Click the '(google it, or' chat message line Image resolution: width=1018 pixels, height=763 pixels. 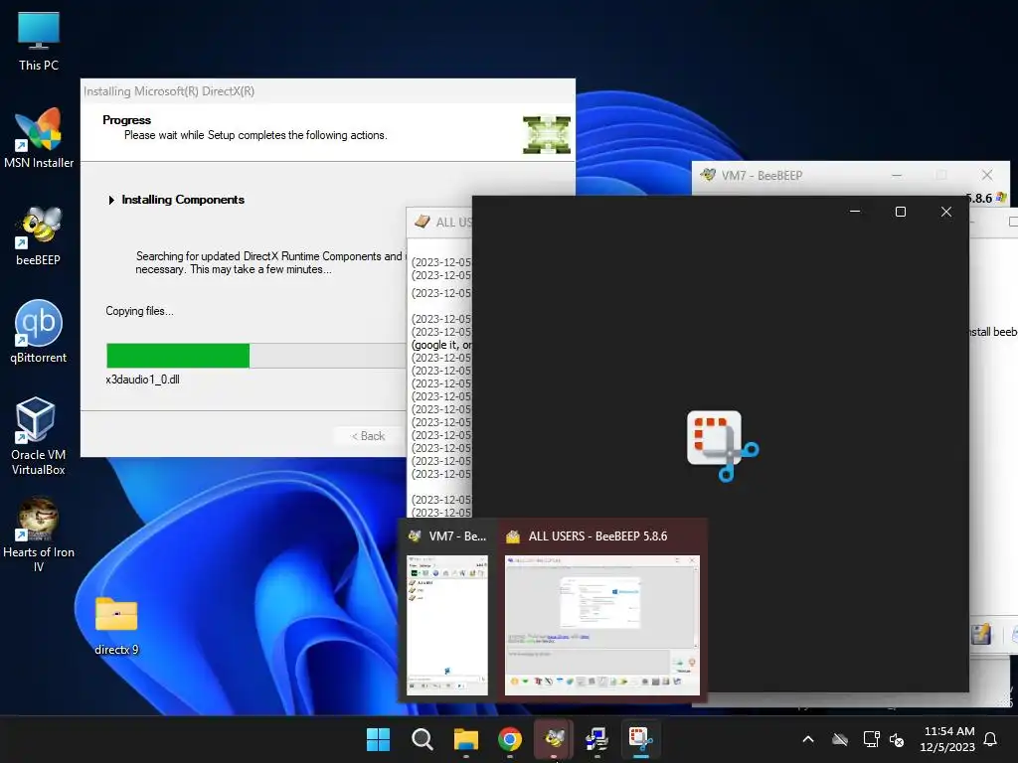coord(441,345)
